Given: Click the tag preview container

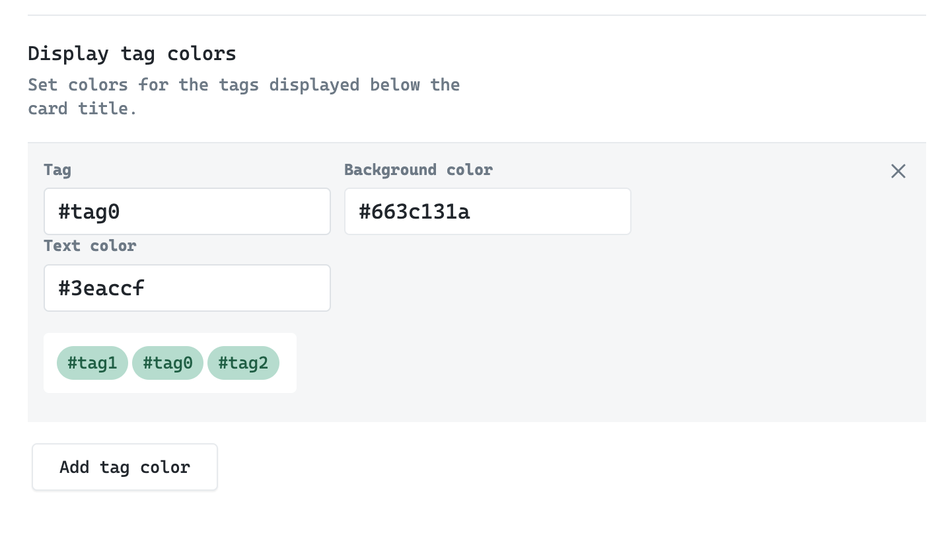Looking at the screenshot, I should coord(170,363).
